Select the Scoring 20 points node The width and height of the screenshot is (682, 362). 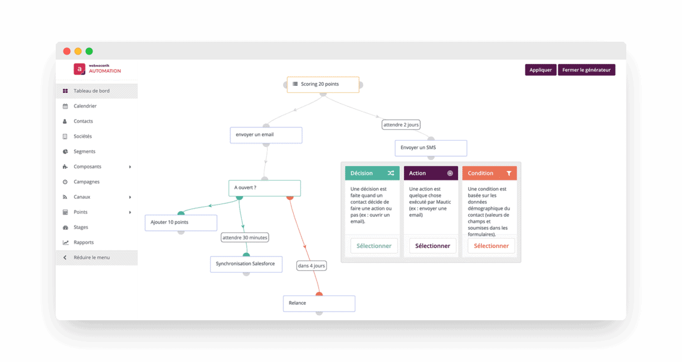pyautogui.click(x=323, y=85)
